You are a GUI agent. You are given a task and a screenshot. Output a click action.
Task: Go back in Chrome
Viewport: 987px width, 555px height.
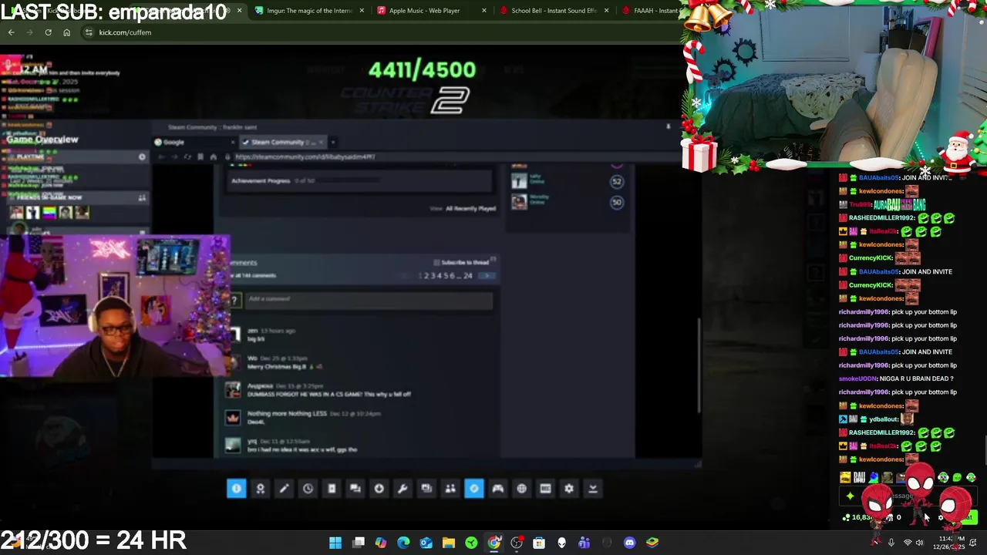11,32
